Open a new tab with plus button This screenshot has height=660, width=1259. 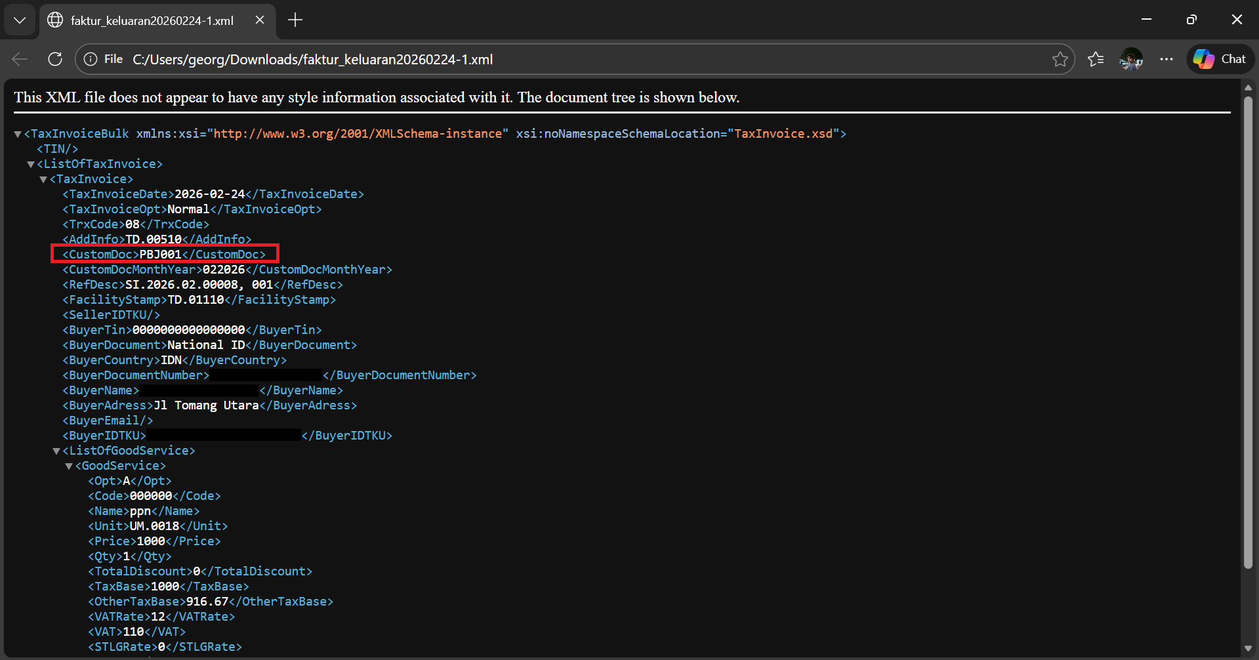click(295, 20)
